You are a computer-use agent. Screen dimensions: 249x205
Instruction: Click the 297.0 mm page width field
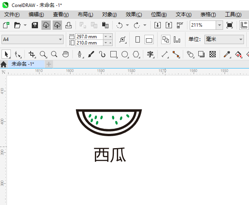89,37
